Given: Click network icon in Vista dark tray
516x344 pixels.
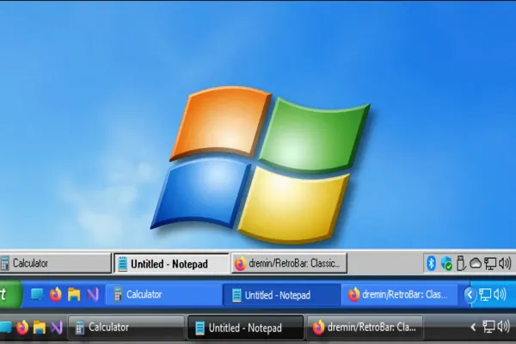Looking at the screenshot, I should [488, 327].
